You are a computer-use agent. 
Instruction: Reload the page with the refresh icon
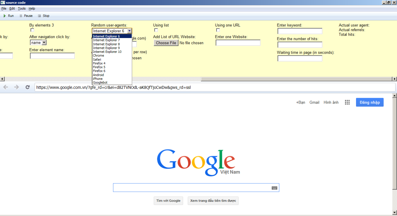click(28, 87)
